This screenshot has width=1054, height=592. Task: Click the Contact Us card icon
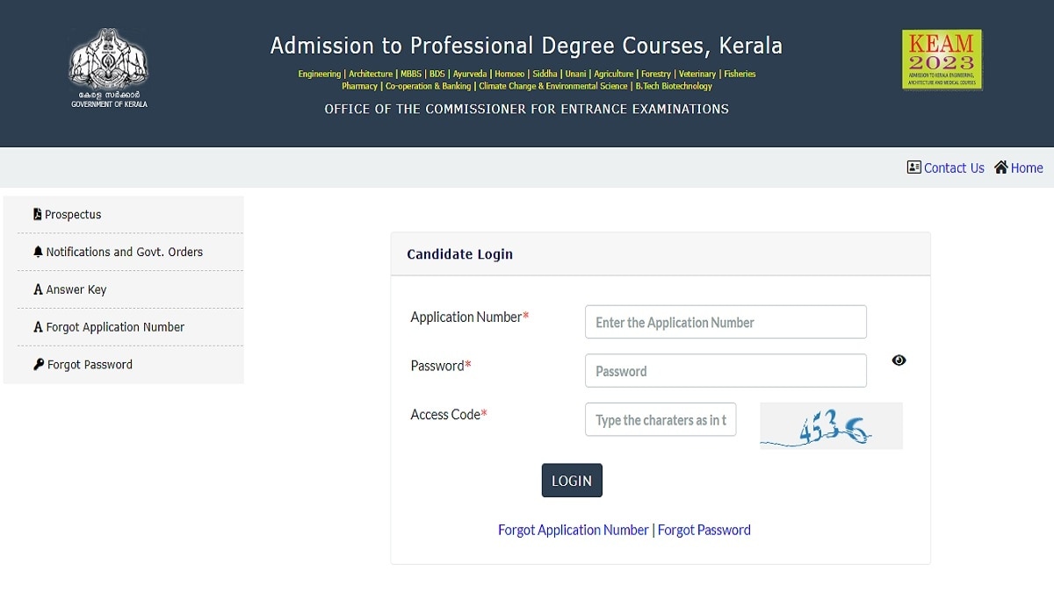pyautogui.click(x=913, y=167)
